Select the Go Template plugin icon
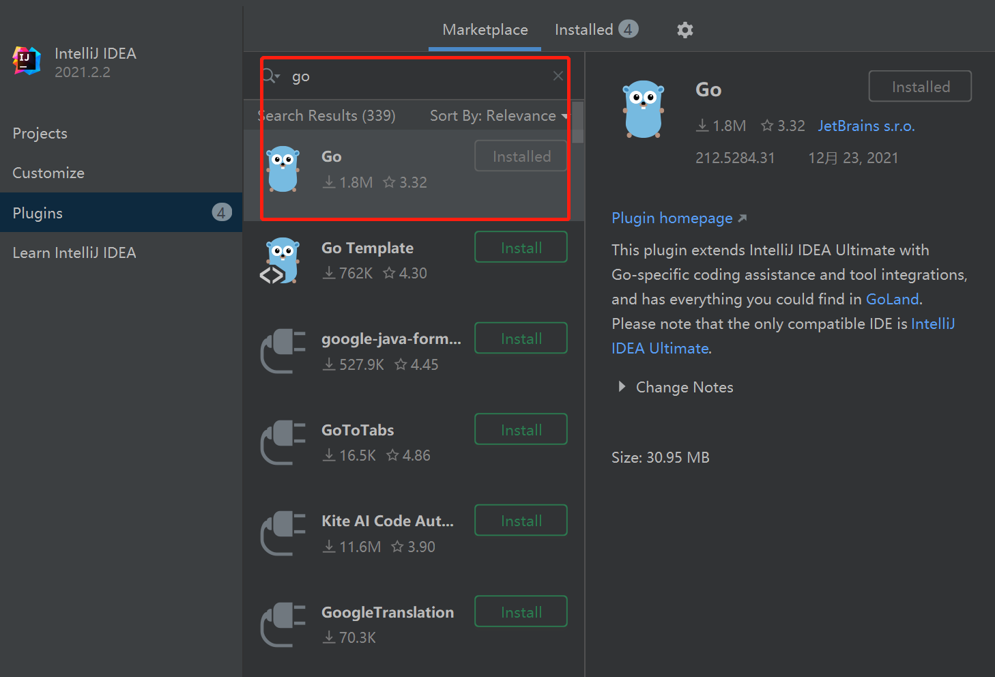The image size is (995, 677). coord(280,260)
